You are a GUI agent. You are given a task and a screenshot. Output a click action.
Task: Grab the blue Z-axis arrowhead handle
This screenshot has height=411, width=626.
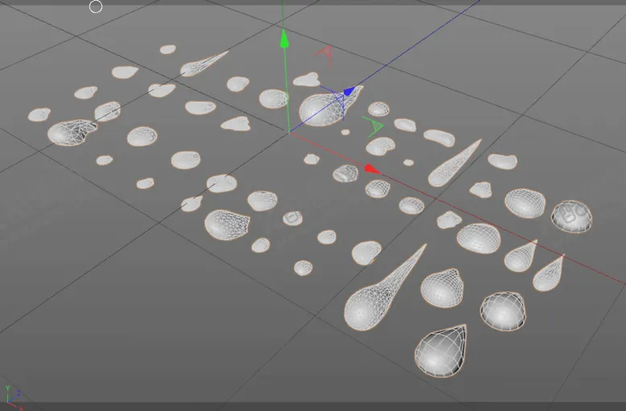(349, 91)
